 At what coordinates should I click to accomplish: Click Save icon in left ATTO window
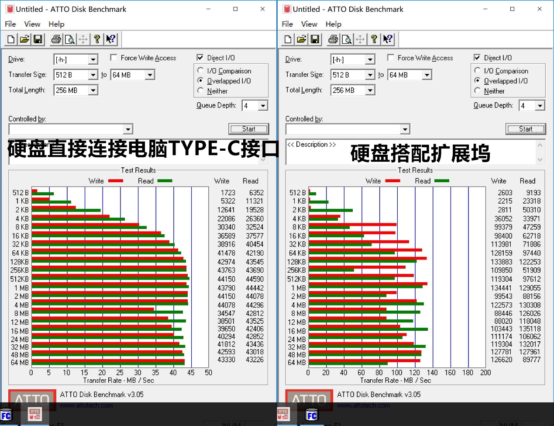(38, 39)
